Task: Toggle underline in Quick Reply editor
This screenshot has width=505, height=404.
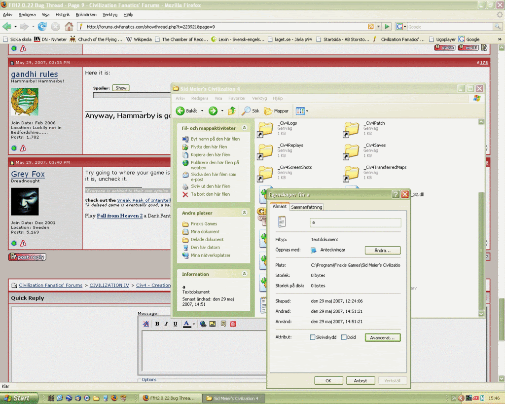Action: (175, 324)
